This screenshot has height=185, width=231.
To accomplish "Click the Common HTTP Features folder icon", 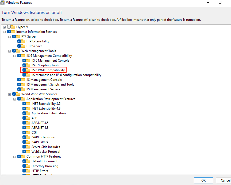I will [x=23, y=156].
